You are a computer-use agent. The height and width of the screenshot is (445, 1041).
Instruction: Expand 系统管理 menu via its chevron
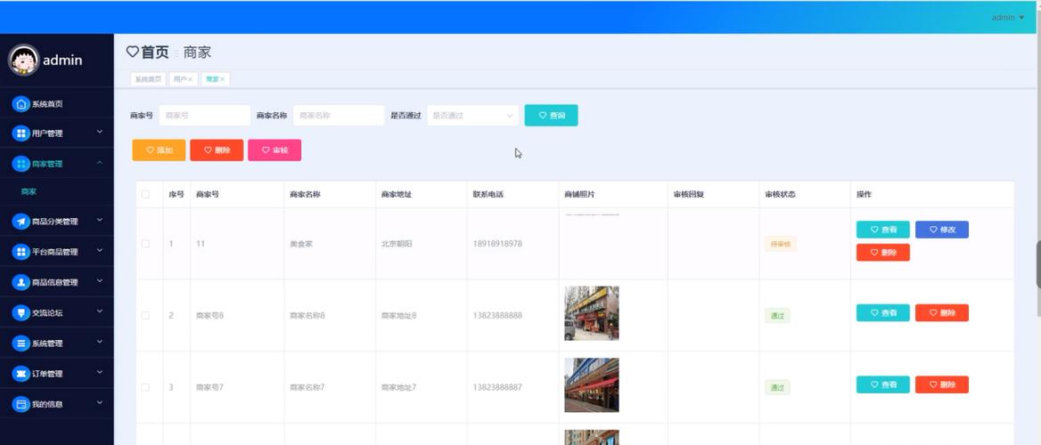100,342
